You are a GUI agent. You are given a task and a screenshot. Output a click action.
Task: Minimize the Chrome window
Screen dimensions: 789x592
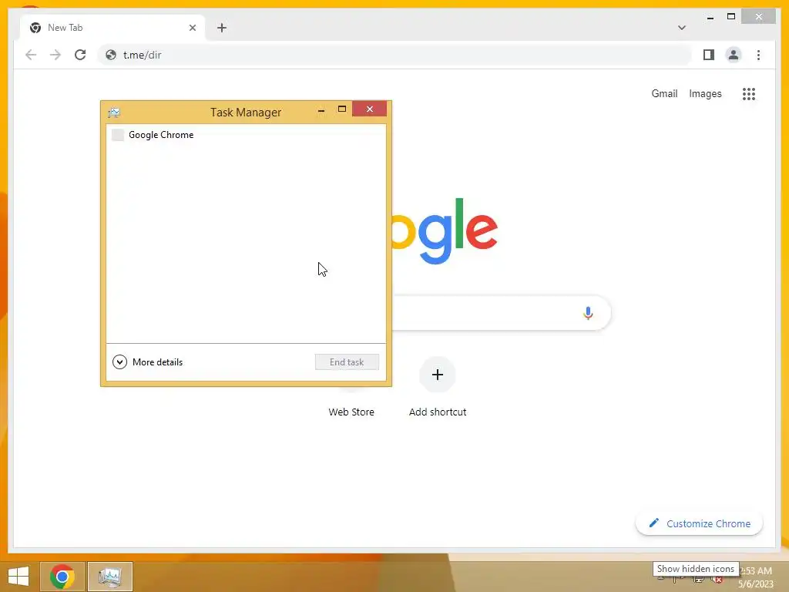[710, 17]
